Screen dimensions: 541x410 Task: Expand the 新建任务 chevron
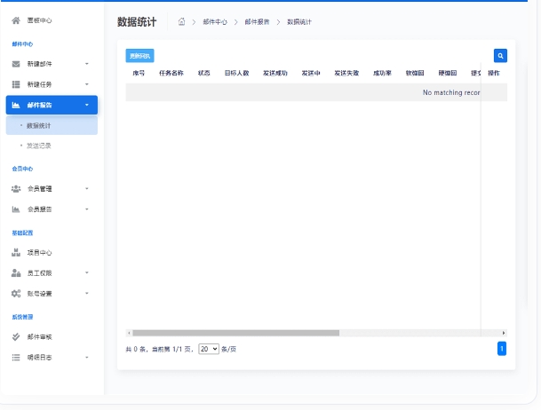tap(87, 84)
